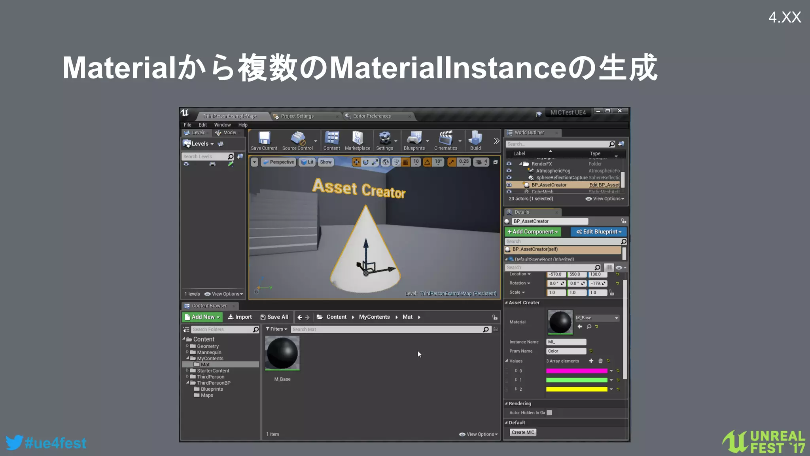Use selected asset arrow for Material
Image resolution: width=810 pixels, height=456 pixels.
pos(580,327)
